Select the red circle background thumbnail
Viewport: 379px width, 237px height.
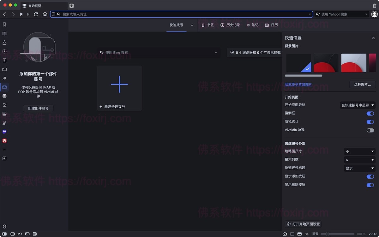point(326,63)
